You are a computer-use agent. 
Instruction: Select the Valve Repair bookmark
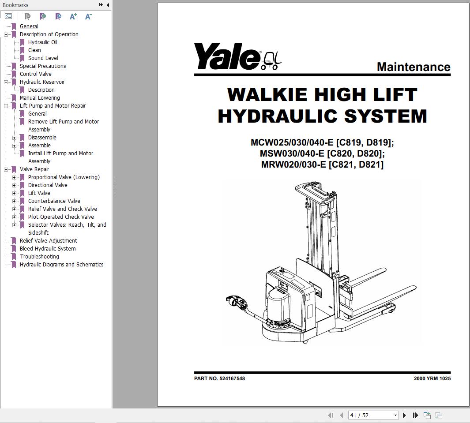pyautogui.click(x=34, y=169)
